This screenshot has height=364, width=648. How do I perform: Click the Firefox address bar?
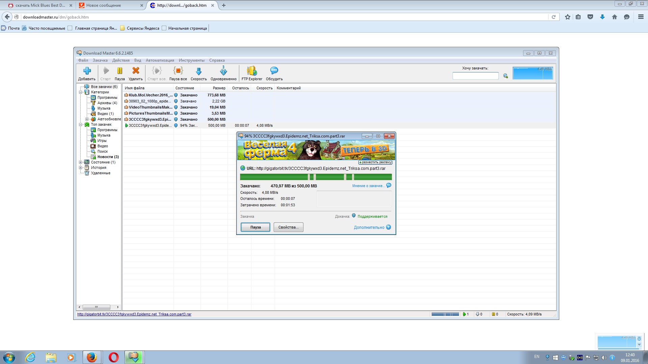(x=285, y=17)
